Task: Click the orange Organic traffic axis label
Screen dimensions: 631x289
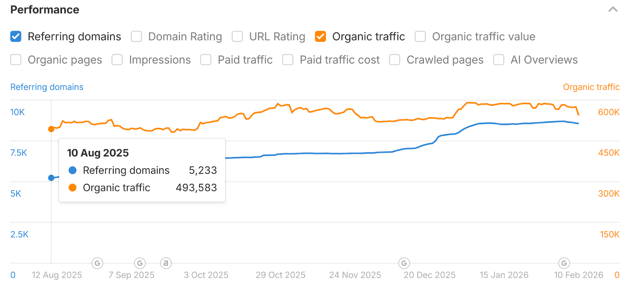Action: [591, 87]
